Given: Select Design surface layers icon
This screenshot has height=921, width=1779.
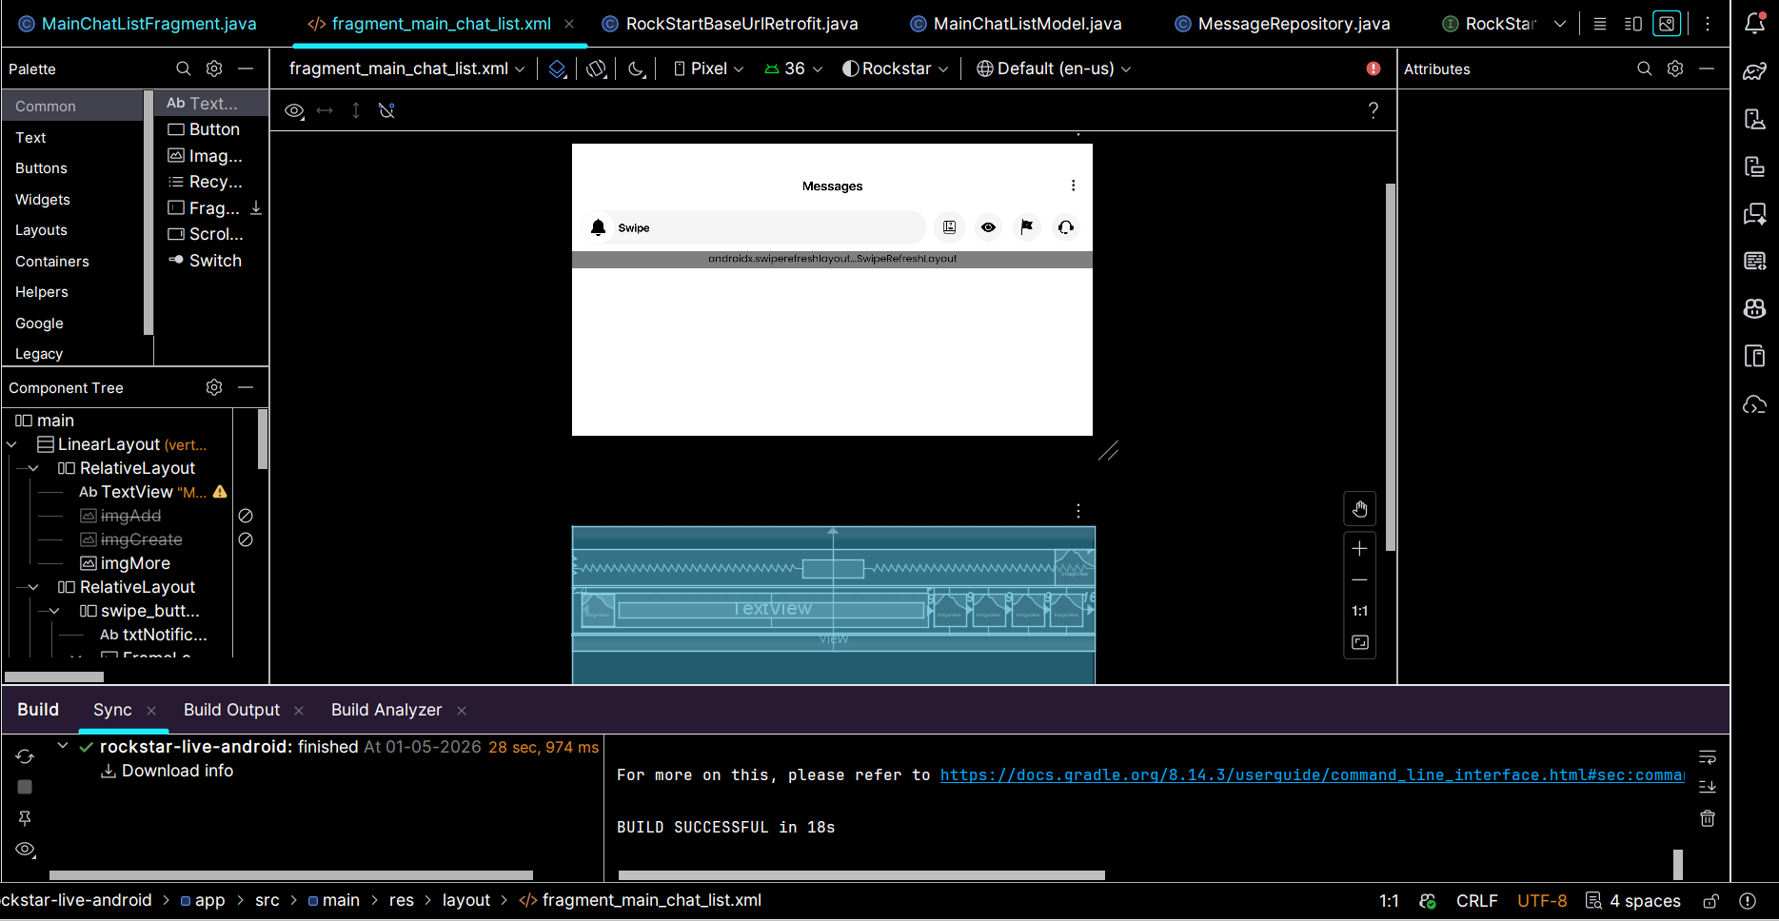Looking at the screenshot, I should pyautogui.click(x=558, y=69).
